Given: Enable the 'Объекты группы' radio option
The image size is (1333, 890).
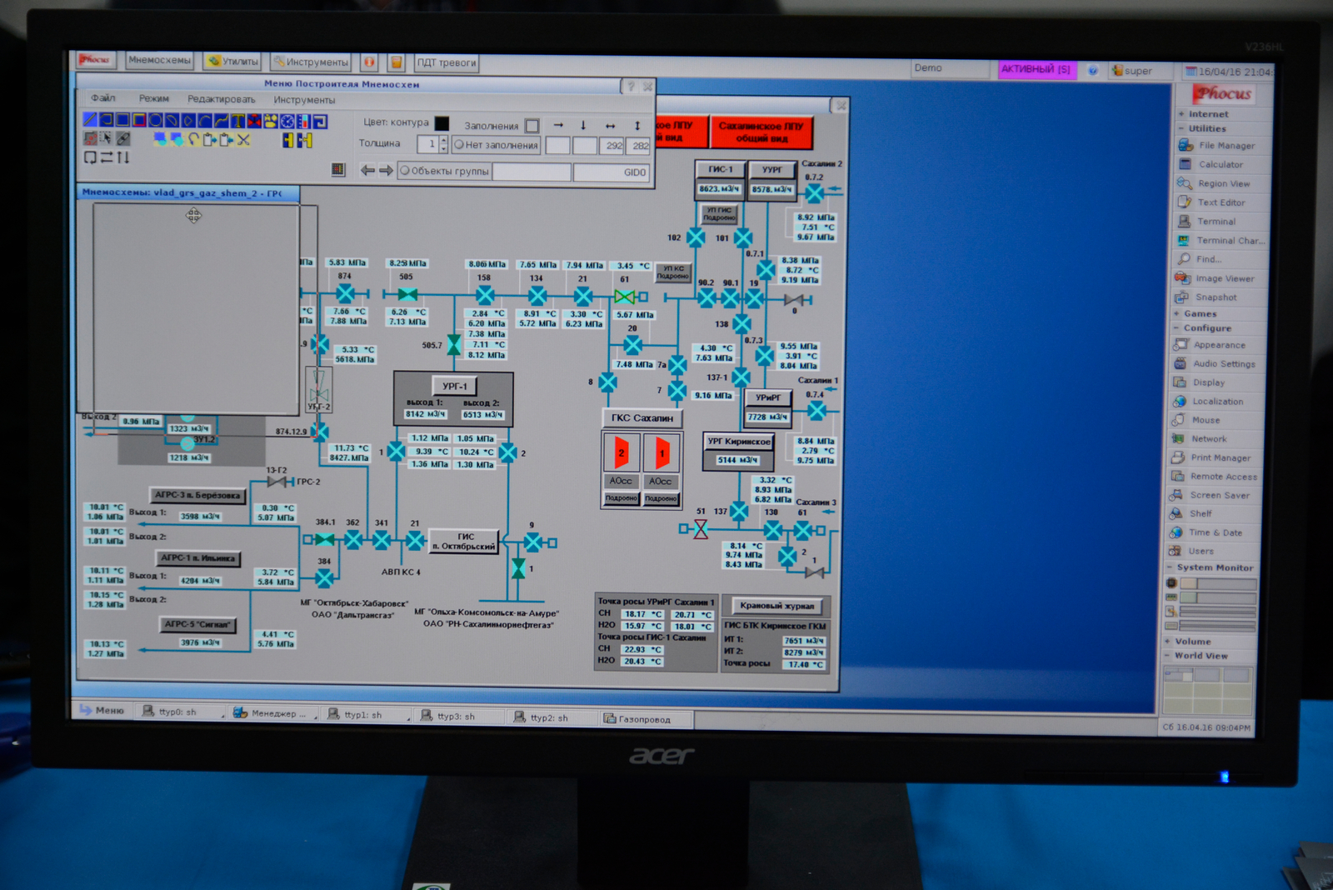Looking at the screenshot, I should [405, 171].
